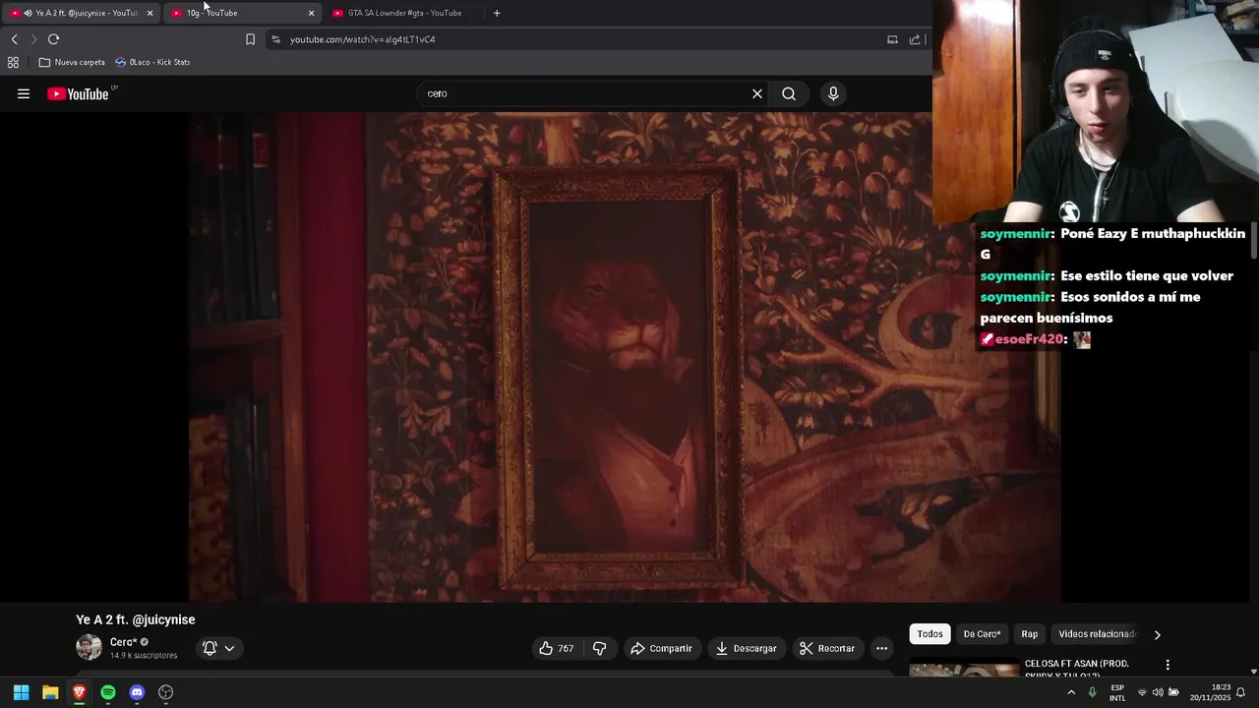Start voice search with the microphone icon
The image size is (1259, 708).
(833, 93)
